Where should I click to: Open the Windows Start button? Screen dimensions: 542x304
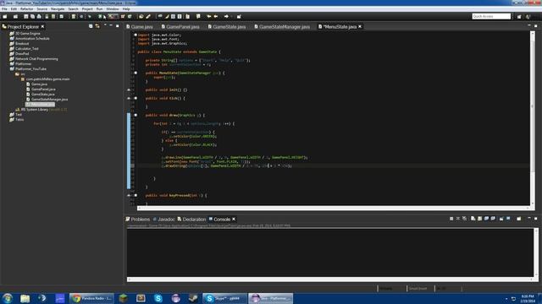[x=8, y=298]
